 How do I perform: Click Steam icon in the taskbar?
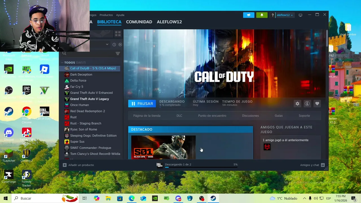[213, 198]
